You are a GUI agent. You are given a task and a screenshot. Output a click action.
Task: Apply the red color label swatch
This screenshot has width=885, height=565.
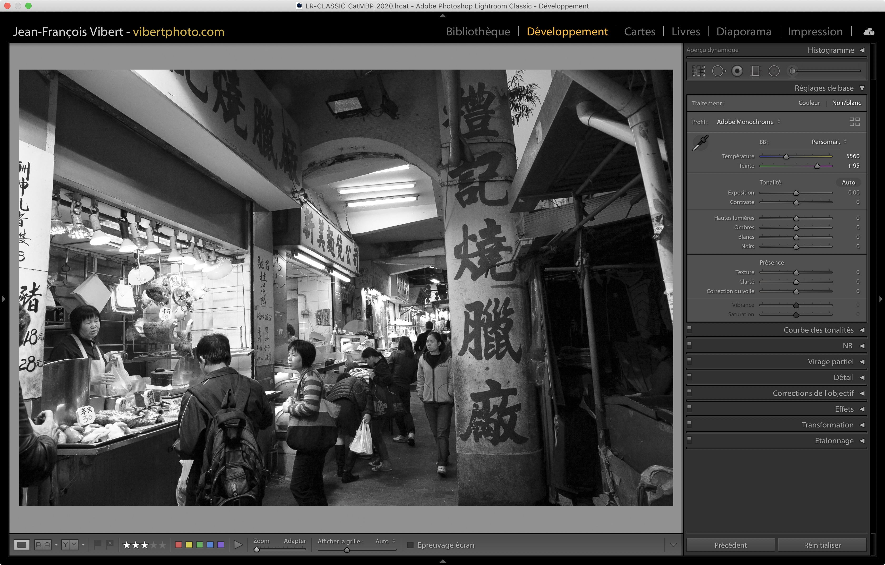(x=179, y=545)
